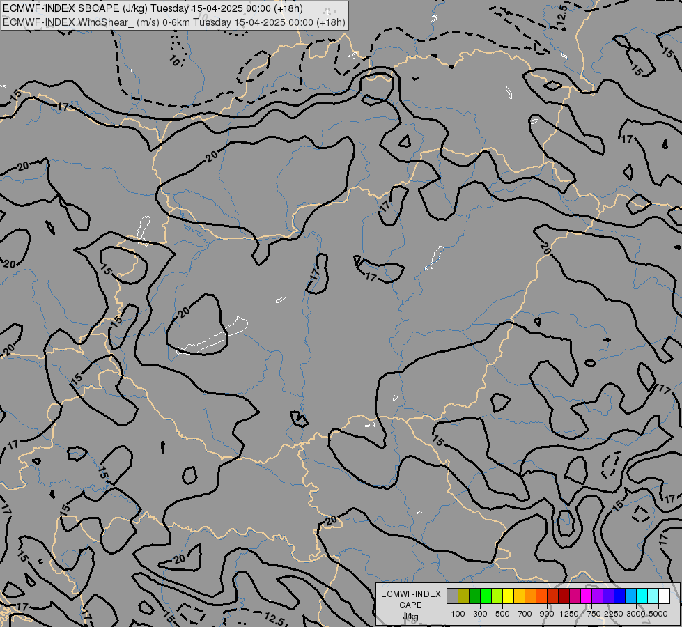Click the legend tick value 100
This screenshot has height=627, width=682.
(458, 614)
